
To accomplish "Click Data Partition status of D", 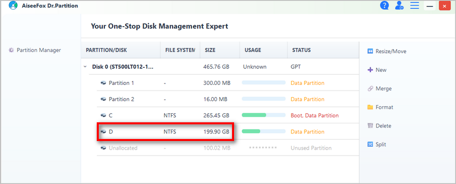I will click(308, 132).
